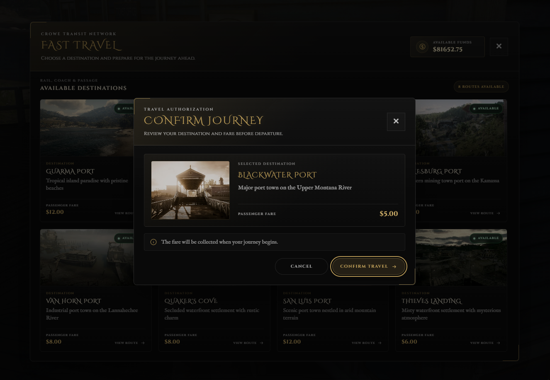This screenshot has width=550, height=380.
Task: Click View Route arrow on Annesburg Port card
Action: [498, 213]
